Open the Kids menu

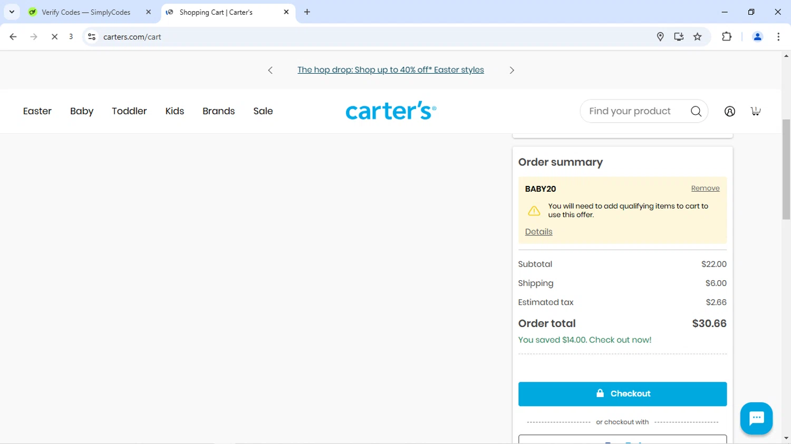pyautogui.click(x=175, y=111)
